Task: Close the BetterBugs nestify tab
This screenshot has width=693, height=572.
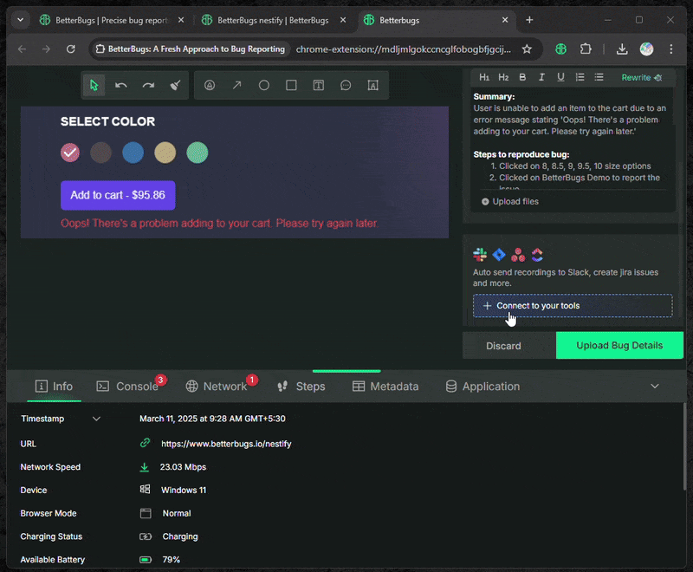Action: 343,20
